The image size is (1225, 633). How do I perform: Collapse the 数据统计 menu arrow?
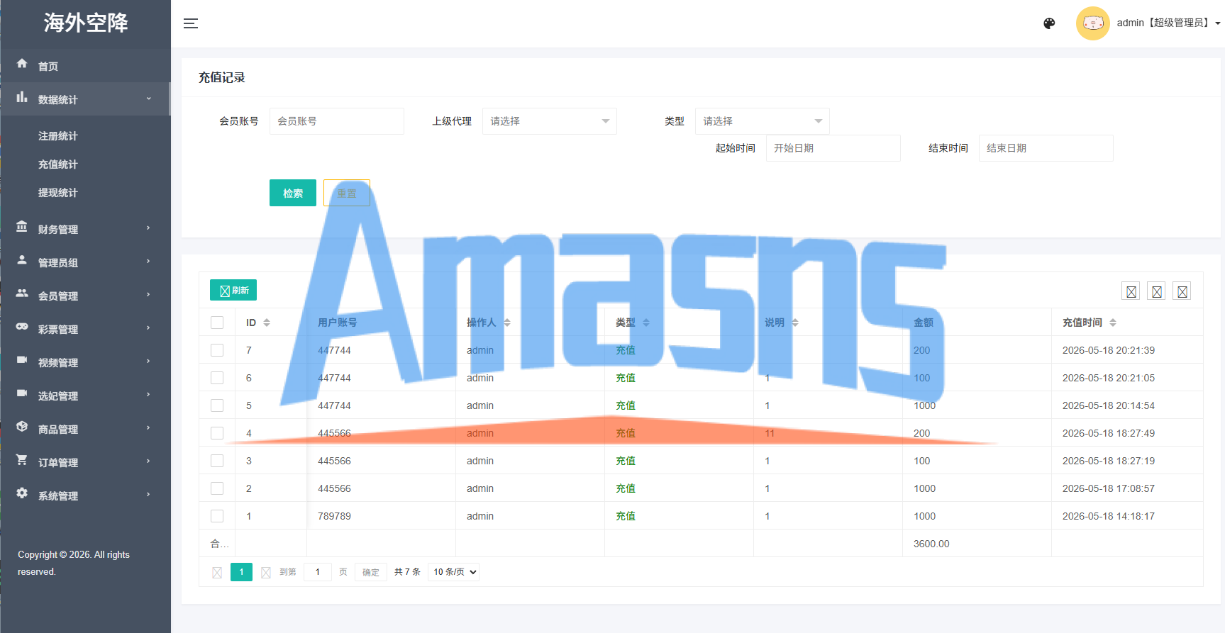(148, 99)
